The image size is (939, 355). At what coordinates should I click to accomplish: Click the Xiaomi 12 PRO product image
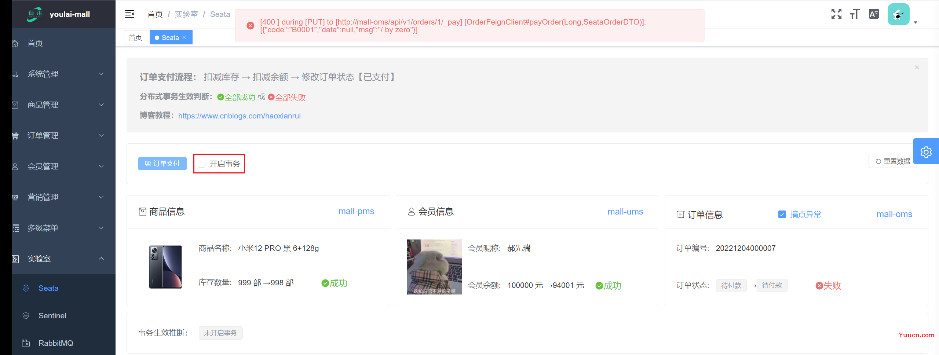point(165,267)
